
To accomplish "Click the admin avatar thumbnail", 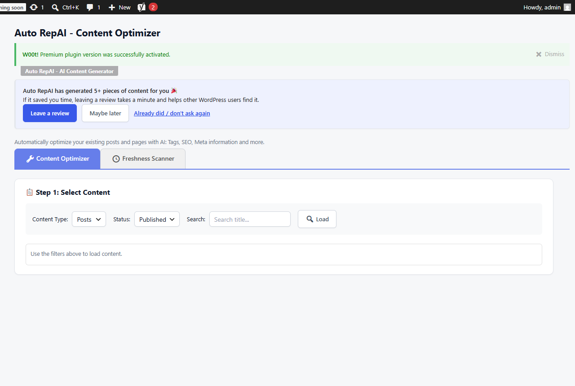I will click(x=567, y=7).
